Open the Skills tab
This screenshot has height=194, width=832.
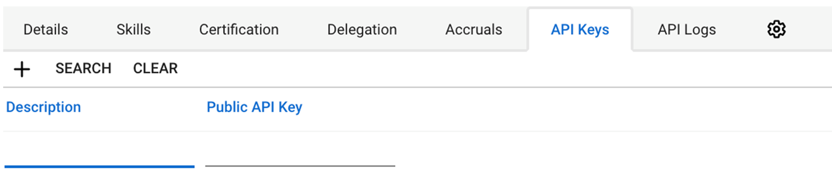tap(134, 29)
